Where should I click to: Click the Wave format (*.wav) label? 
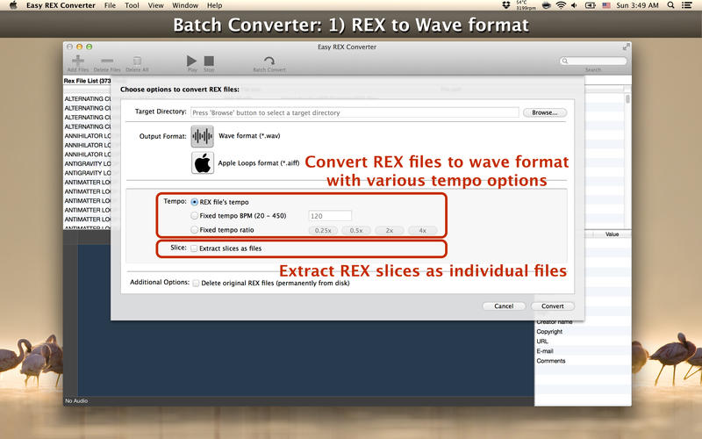point(249,136)
